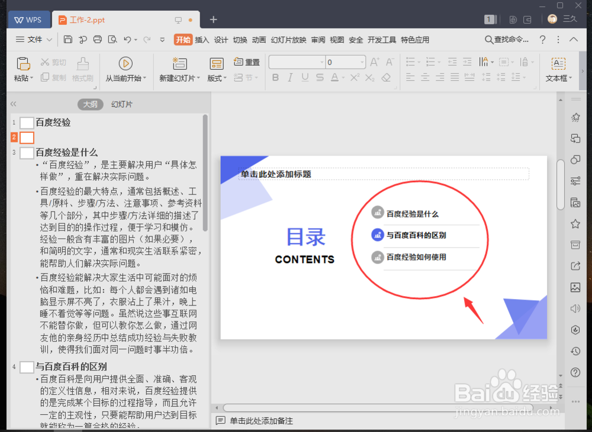This screenshot has height=432, width=592.
Task: Open the new tab plus button
Action: [213, 20]
